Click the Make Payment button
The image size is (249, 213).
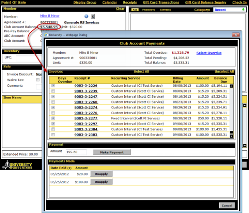112,152
